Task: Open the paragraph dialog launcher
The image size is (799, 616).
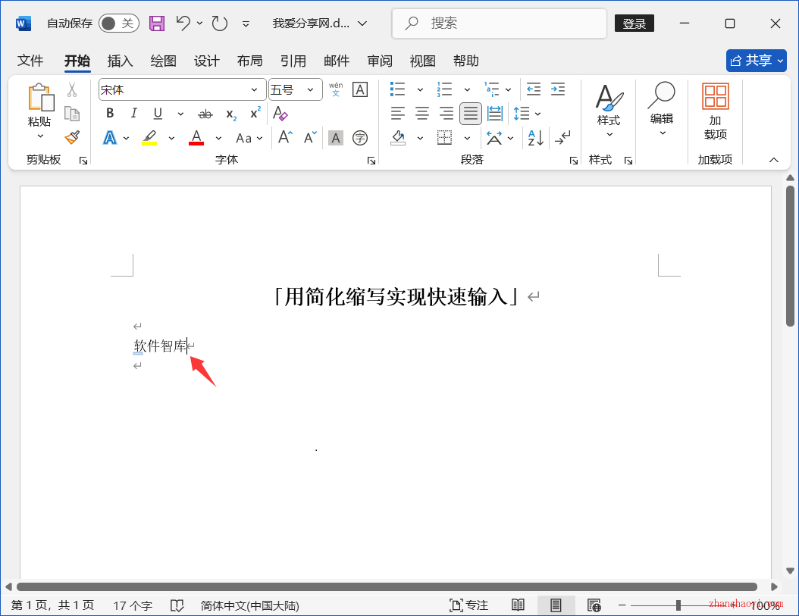Action: click(574, 161)
